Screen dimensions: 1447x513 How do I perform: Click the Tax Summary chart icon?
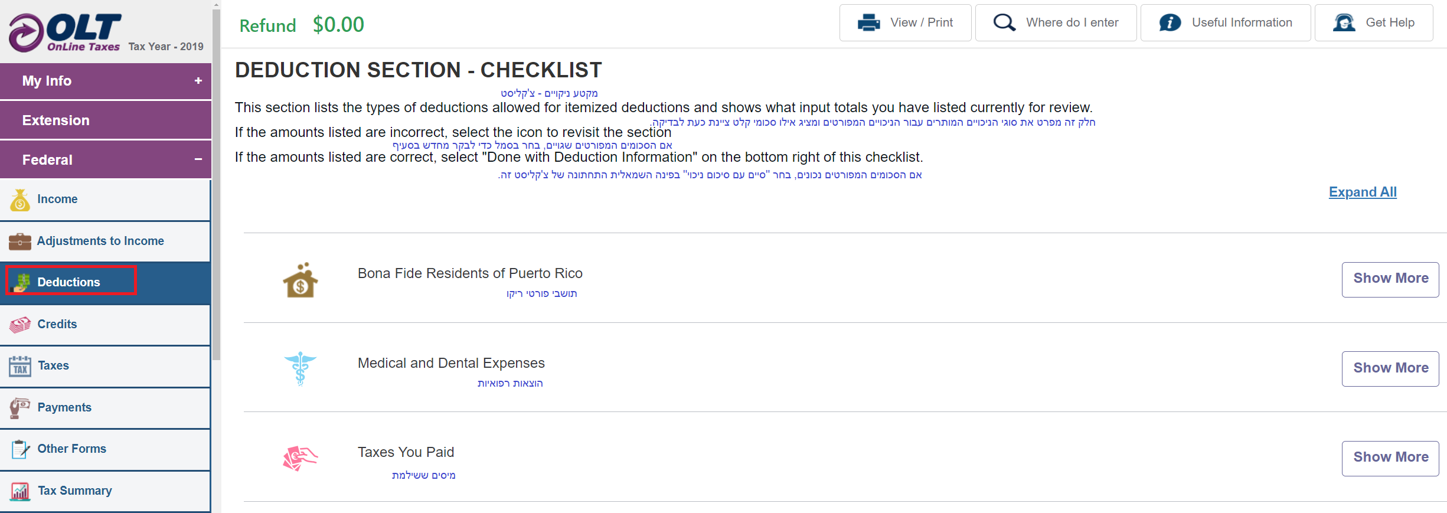click(x=20, y=491)
